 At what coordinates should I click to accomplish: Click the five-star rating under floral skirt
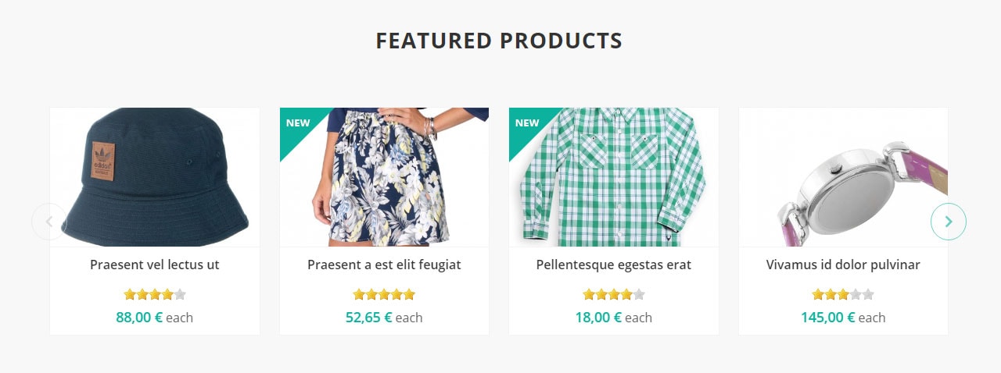click(384, 294)
